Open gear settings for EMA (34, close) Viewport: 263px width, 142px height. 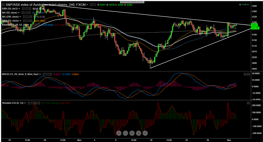tap(28, 21)
